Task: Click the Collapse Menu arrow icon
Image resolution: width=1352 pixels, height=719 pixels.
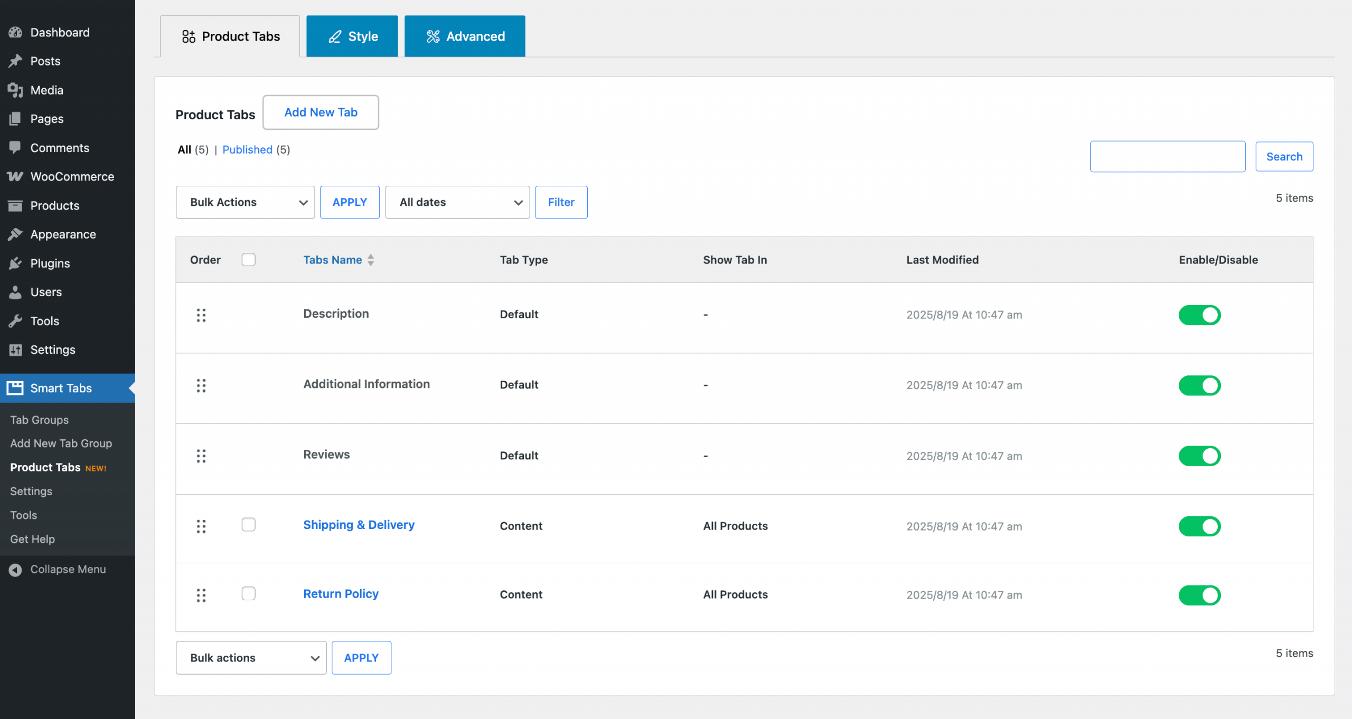Action: click(15, 570)
